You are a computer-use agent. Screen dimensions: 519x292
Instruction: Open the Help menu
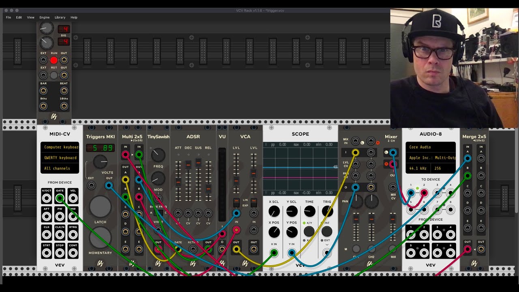tap(74, 17)
